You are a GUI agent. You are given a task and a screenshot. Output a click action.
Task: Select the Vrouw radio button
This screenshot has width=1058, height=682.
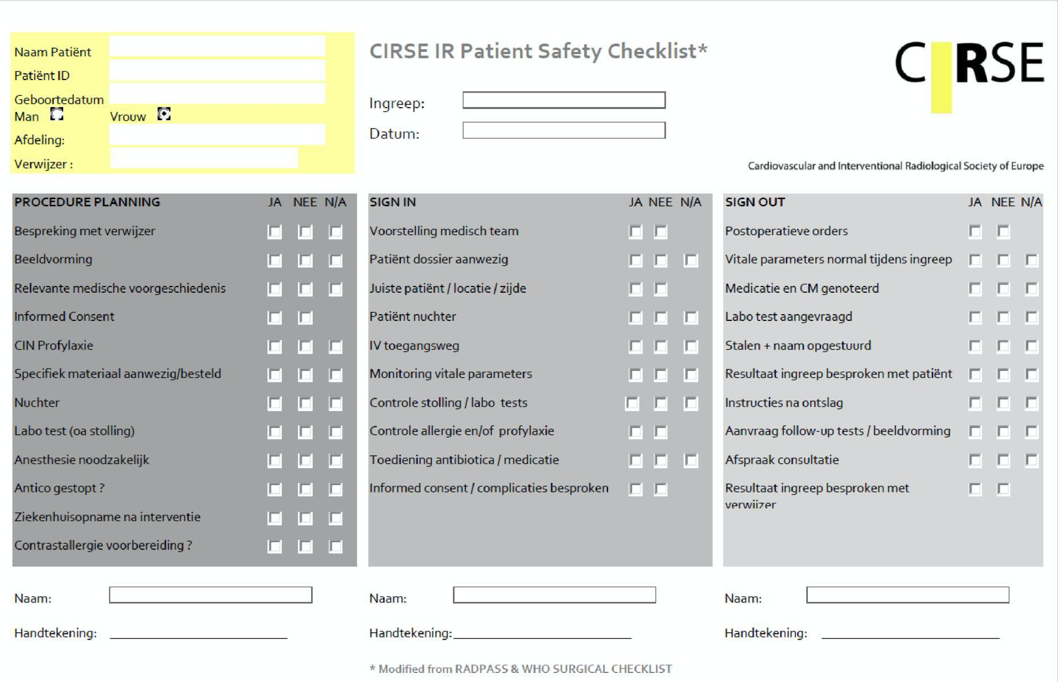click(164, 115)
